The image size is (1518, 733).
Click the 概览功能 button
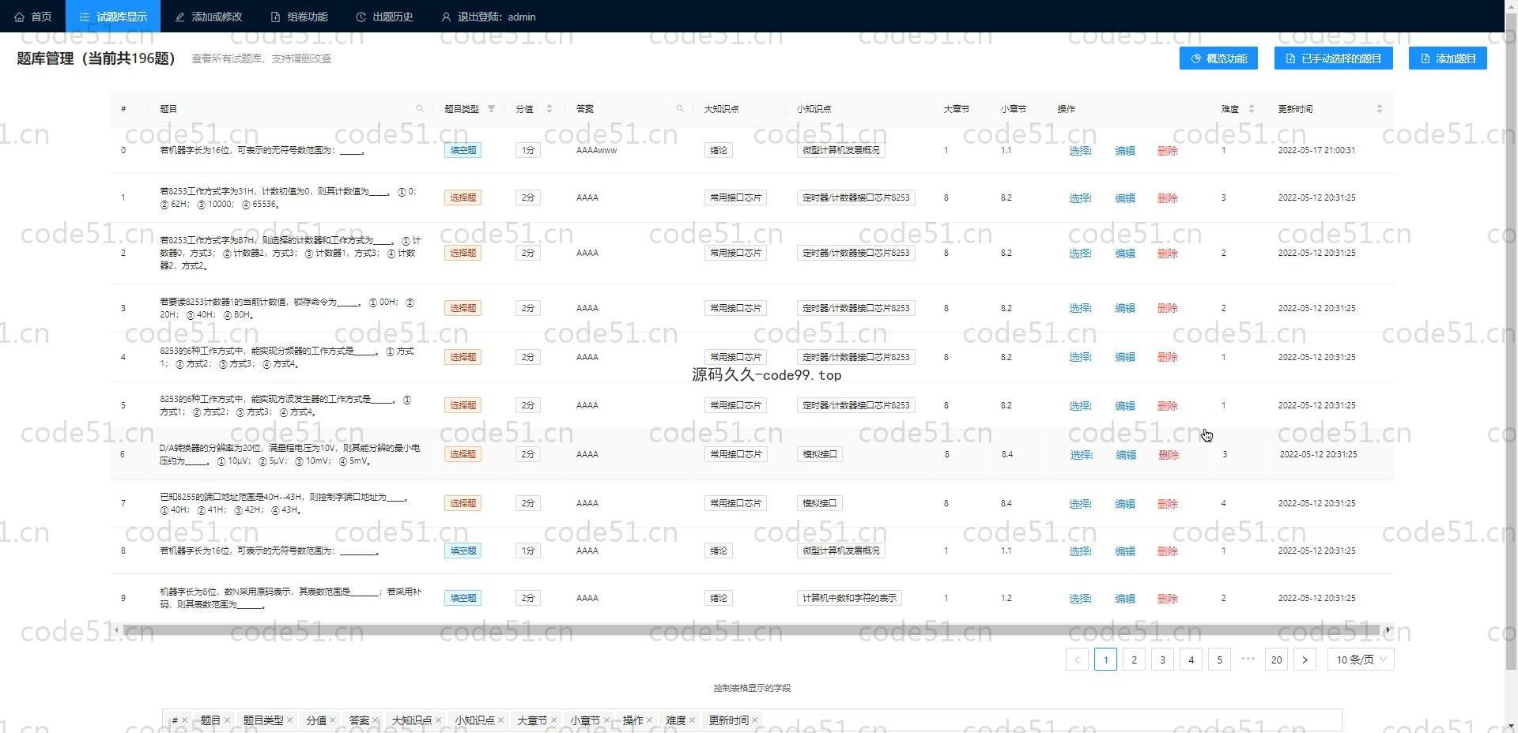1218,58
